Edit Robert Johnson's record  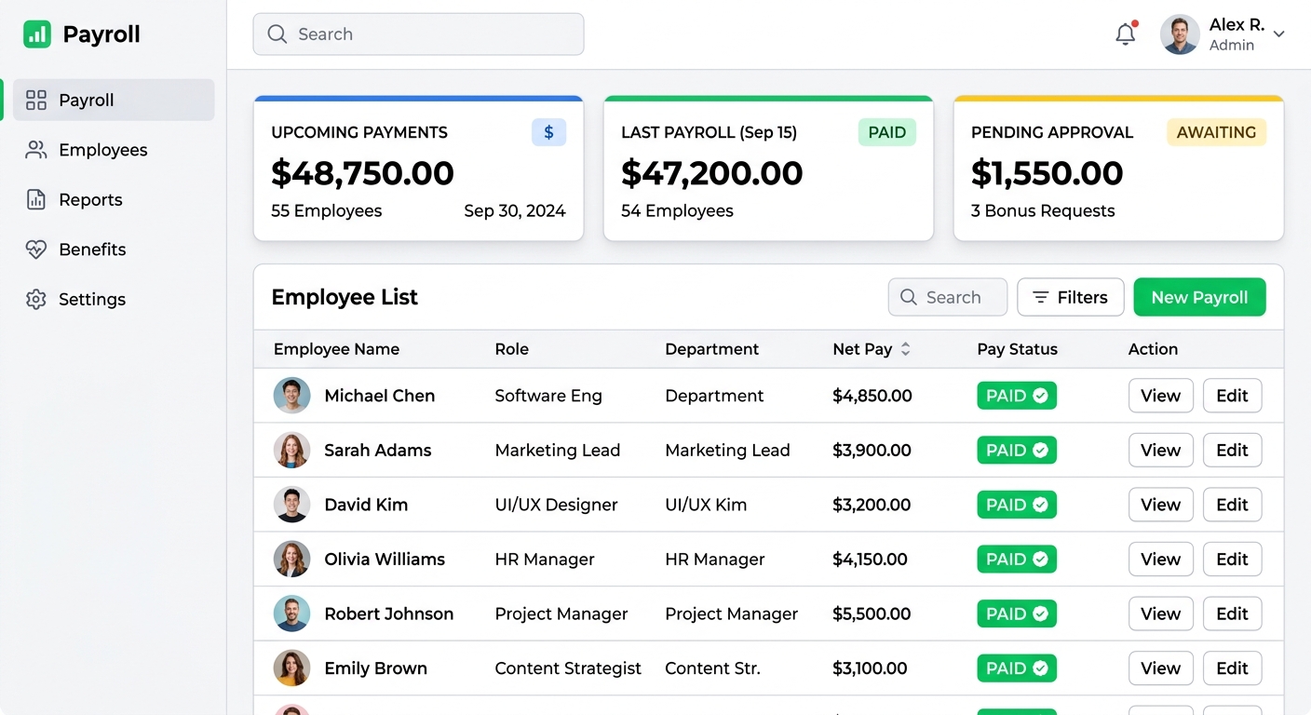[1232, 614]
